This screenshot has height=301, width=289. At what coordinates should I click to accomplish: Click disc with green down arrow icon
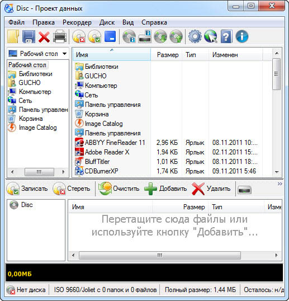[160, 36]
